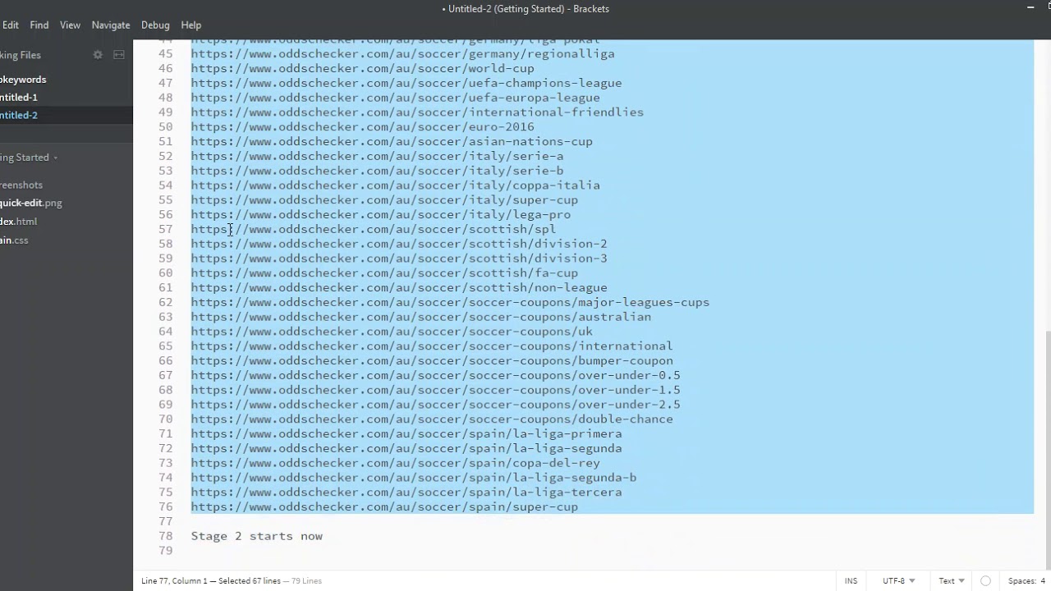Open the screenshots folder in project tree
The height and width of the screenshot is (591, 1051).
(21, 185)
